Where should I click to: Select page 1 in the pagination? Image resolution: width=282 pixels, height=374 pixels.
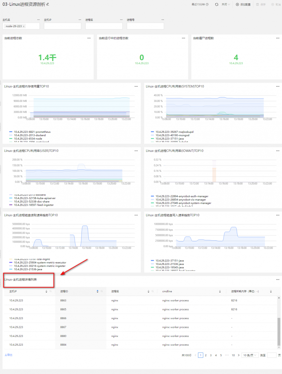point(201,355)
